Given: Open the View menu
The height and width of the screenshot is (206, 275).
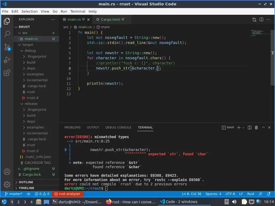Looking at the screenshot, I should pos(45,11).
